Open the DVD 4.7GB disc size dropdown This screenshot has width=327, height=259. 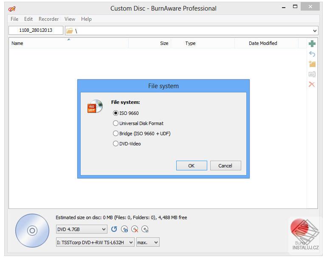click(x=82, y=229)
